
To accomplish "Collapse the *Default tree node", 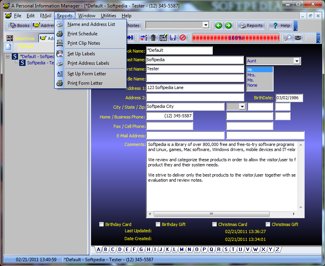I will coord(8,56).
